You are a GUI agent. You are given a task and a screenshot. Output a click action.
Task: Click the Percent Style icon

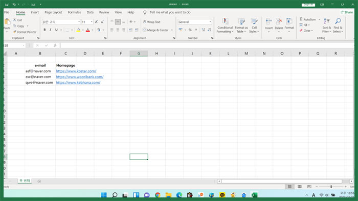coord(190,30)
